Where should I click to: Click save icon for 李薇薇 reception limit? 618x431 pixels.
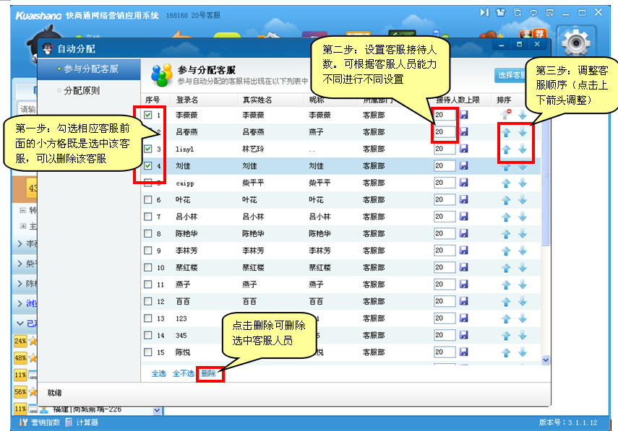tap(464, 115)
